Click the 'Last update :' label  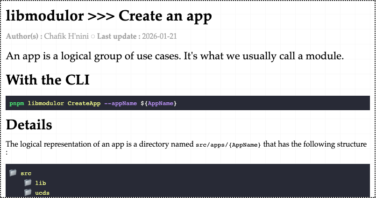pos(119,36)
